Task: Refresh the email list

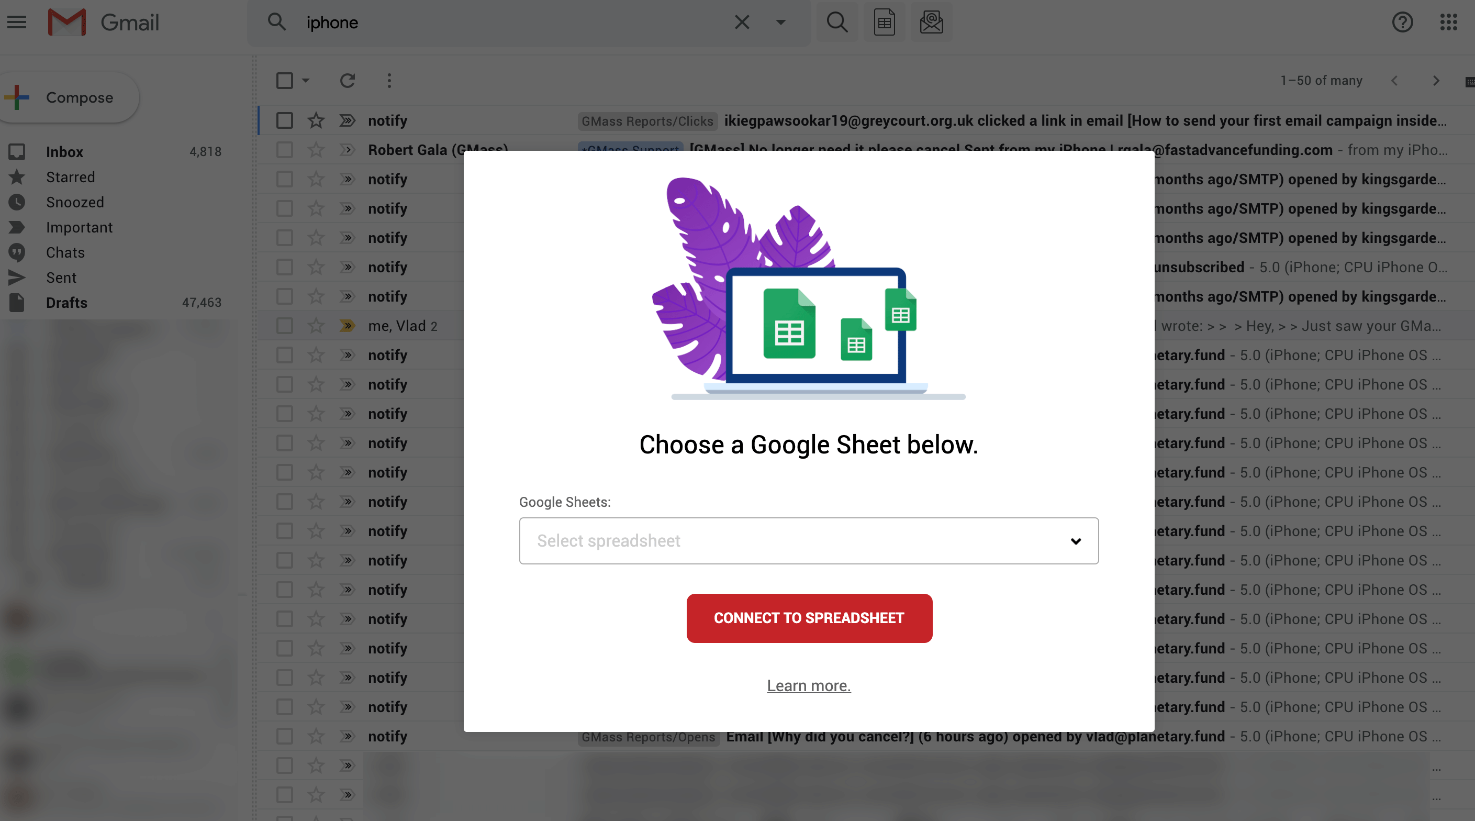Action: click(x=347, y=81)
